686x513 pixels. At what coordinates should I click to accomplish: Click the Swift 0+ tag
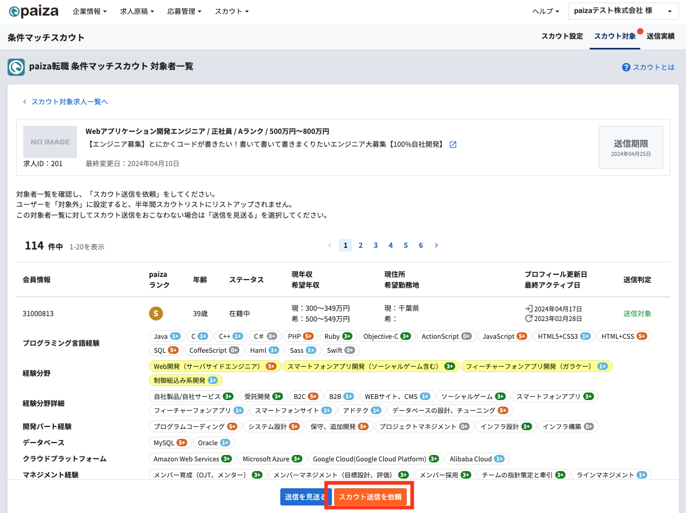point(341,350)
